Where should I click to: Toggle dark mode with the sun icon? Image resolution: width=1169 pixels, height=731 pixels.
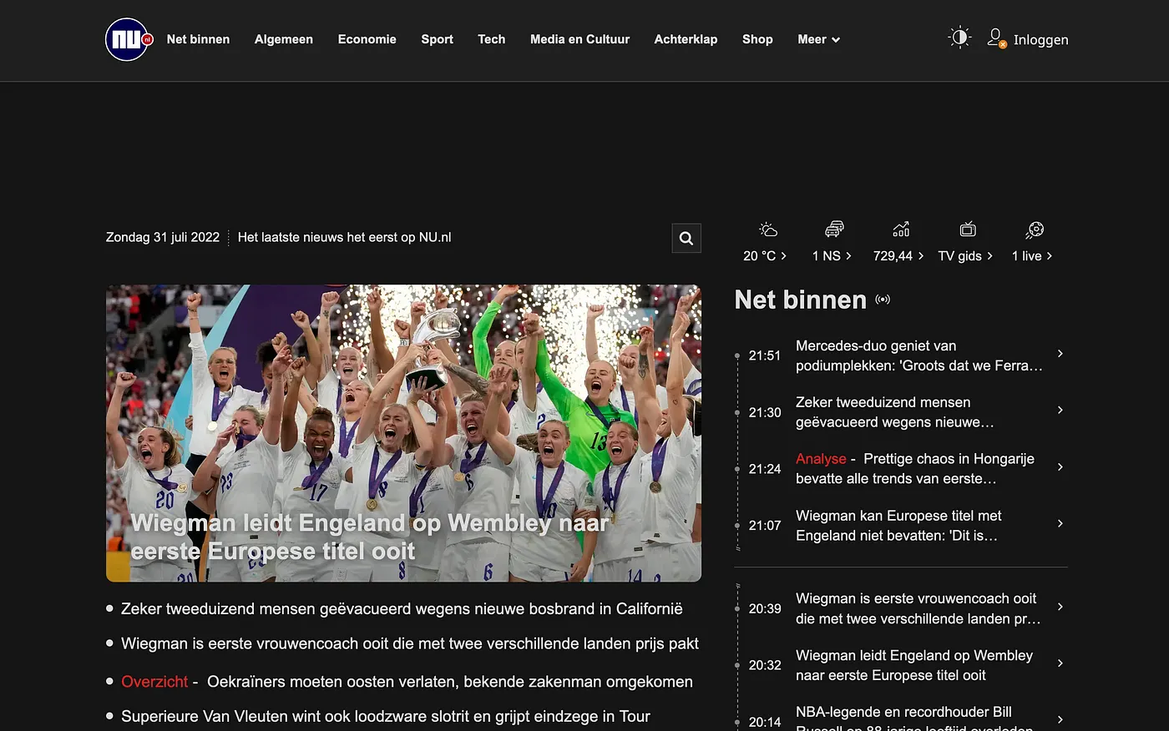[x=959, y=37]
